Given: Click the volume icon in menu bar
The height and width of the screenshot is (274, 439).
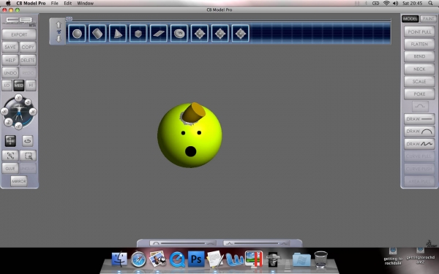Looking at the screenshot, I should coord(395,3).
